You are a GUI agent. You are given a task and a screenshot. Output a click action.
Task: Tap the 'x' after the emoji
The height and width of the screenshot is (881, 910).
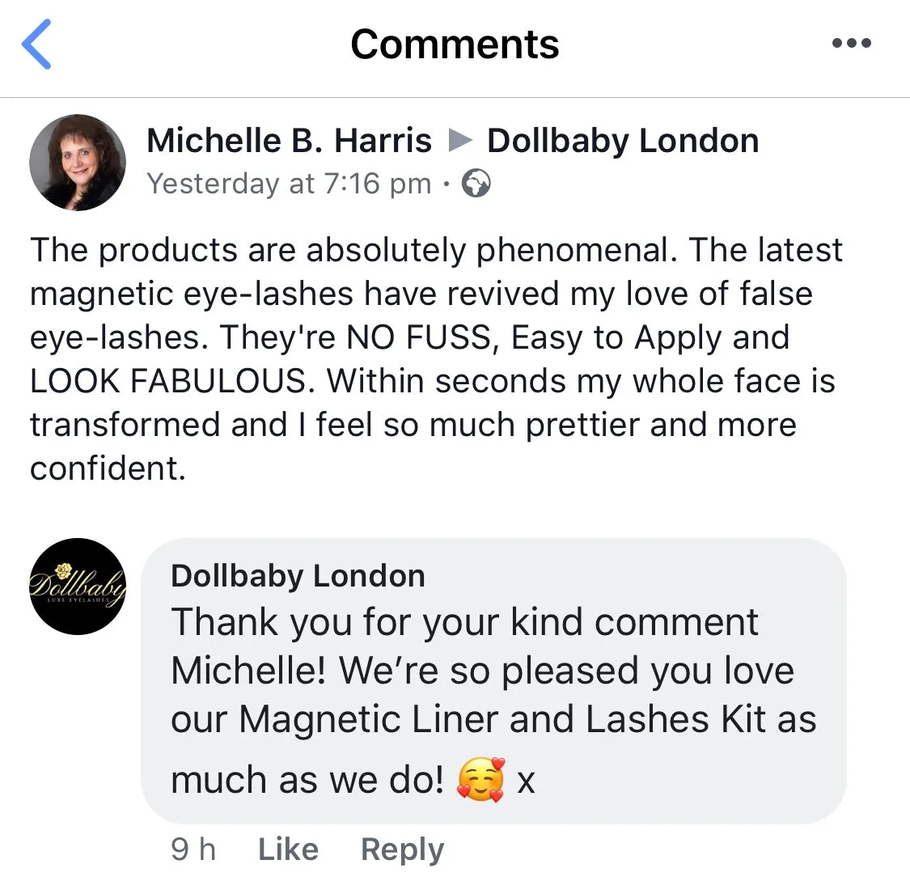[526, 781]
